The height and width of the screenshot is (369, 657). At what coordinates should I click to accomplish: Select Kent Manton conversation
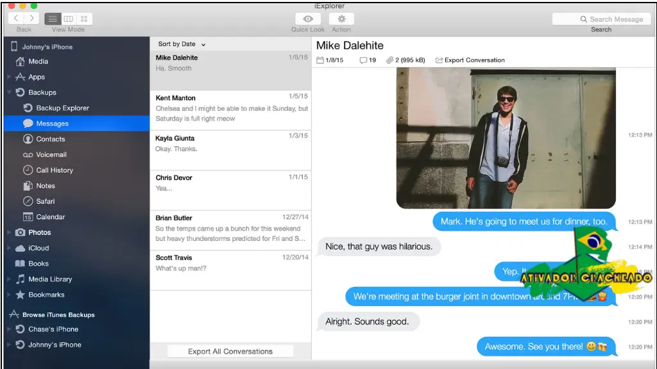pos(231,110)
